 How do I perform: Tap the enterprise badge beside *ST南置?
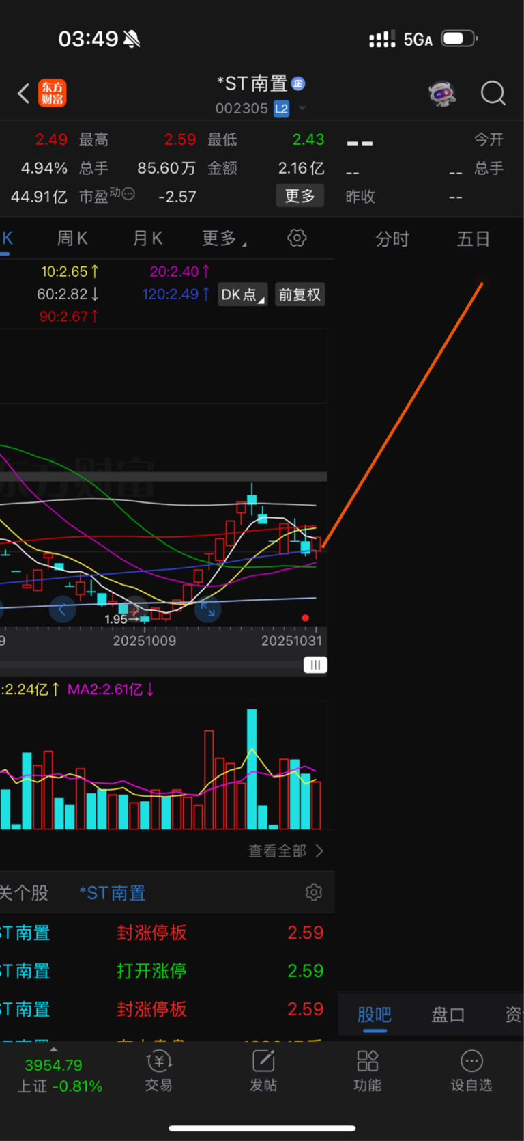tap(298, 83)
